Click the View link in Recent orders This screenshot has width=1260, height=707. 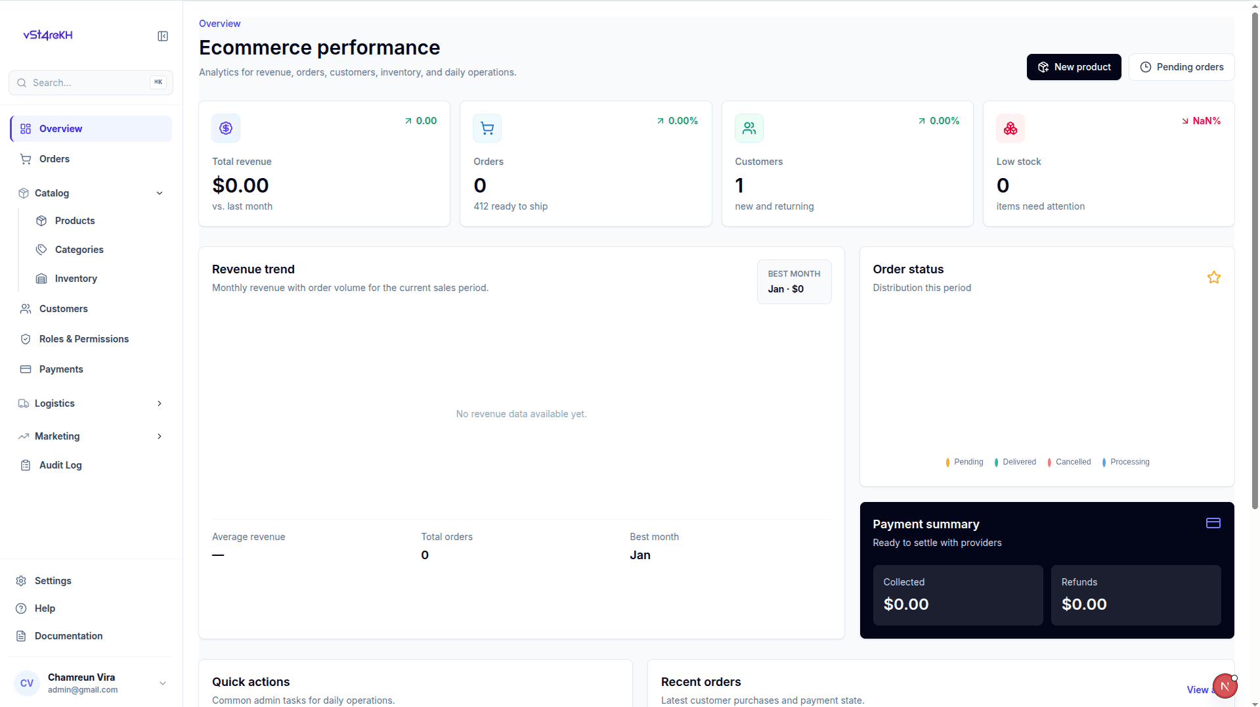click(x=1198, y=690)
